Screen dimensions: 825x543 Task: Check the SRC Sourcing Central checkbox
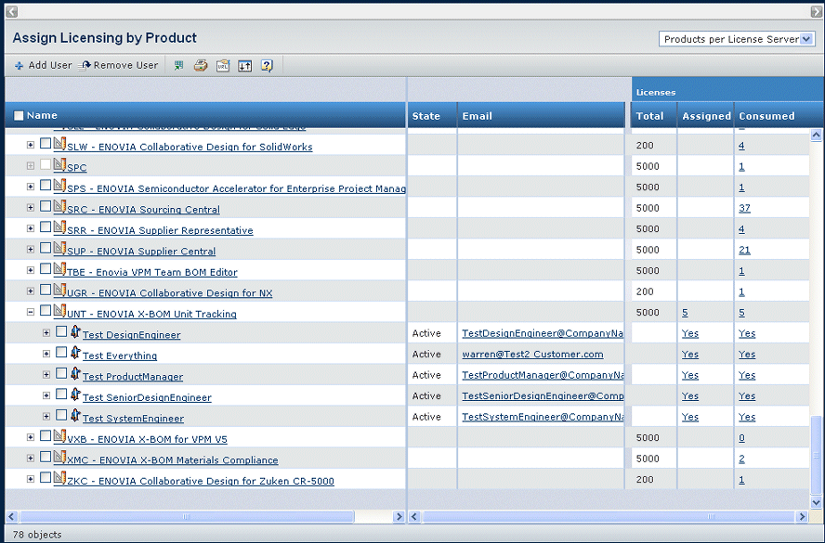(x=46, y=205)
